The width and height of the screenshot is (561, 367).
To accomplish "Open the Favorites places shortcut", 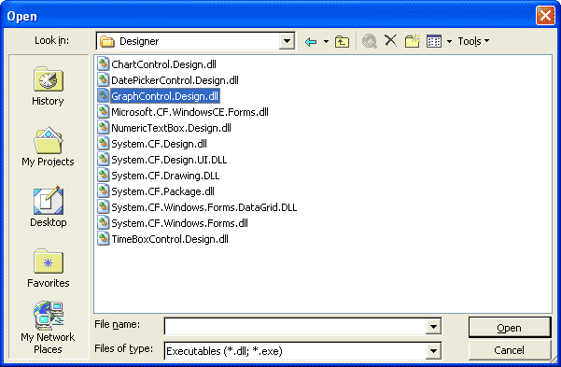I will point(48,268).
